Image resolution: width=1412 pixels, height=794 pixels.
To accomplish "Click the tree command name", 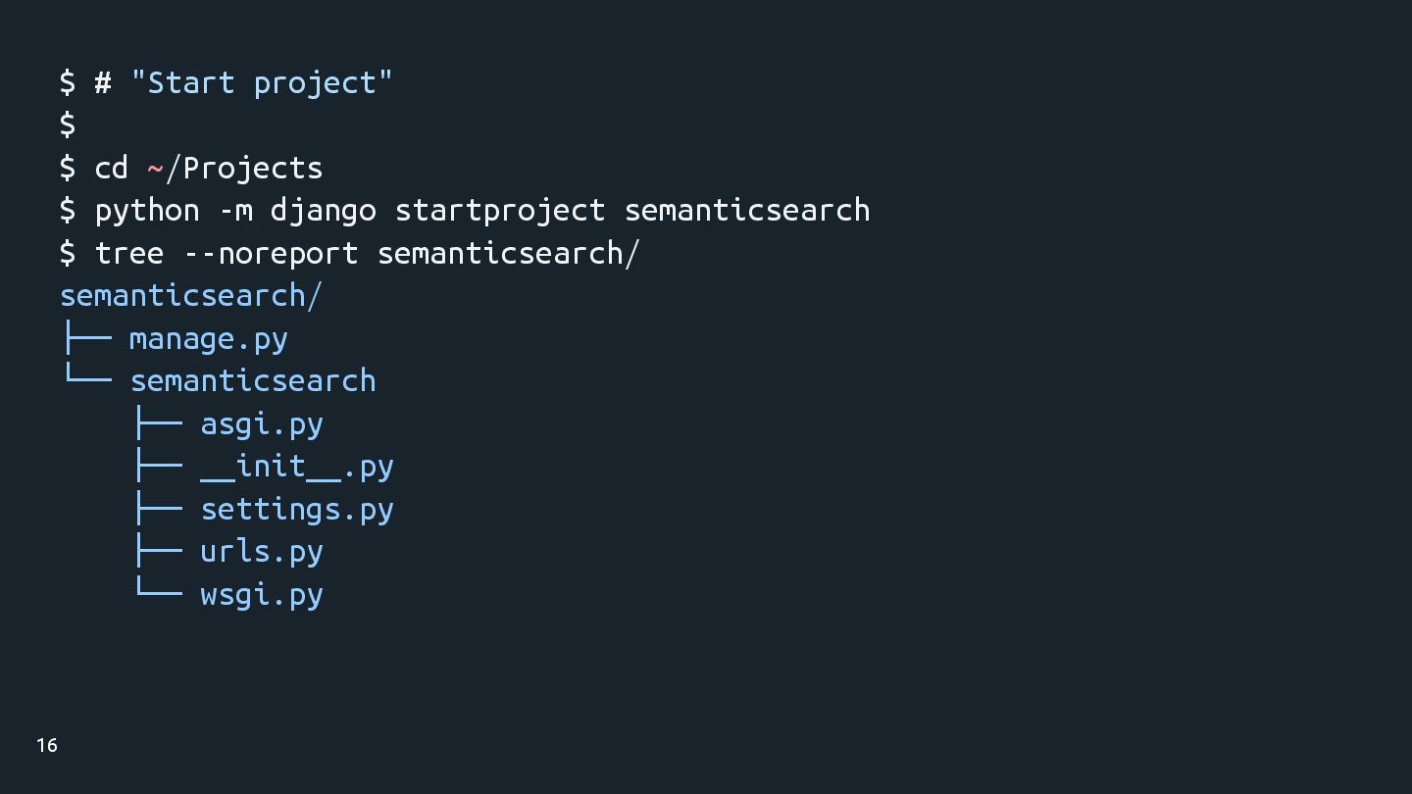I will click(128, 253).
